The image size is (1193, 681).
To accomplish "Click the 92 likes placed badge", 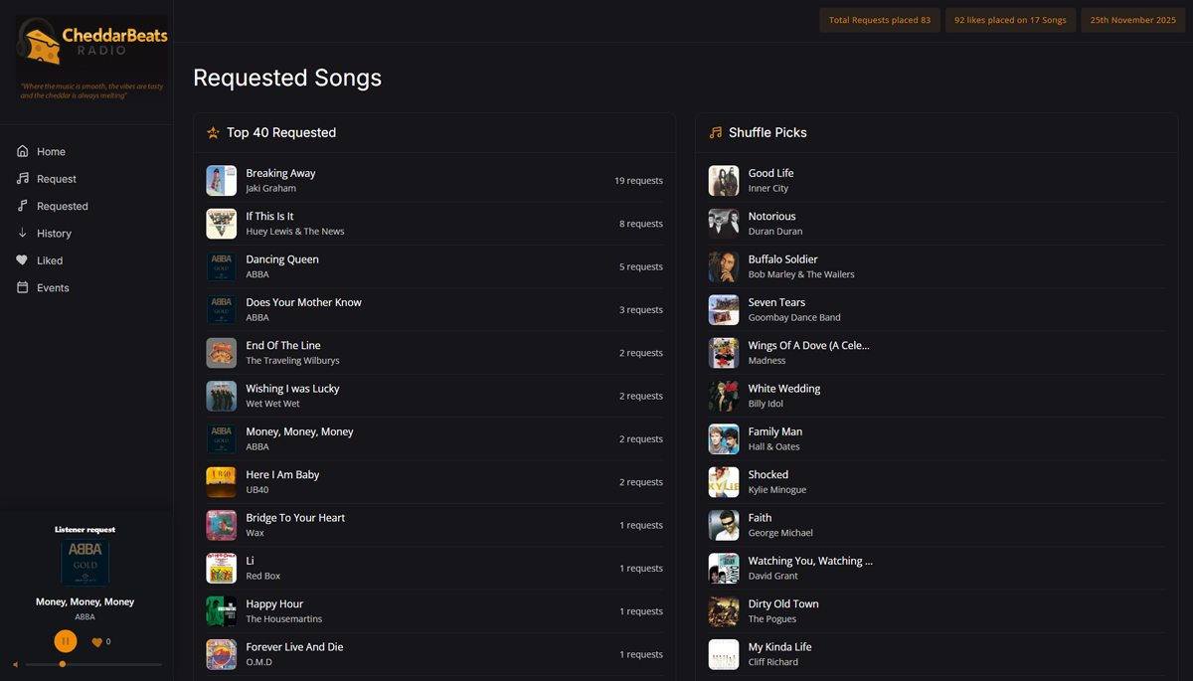I will point(1010,20).
